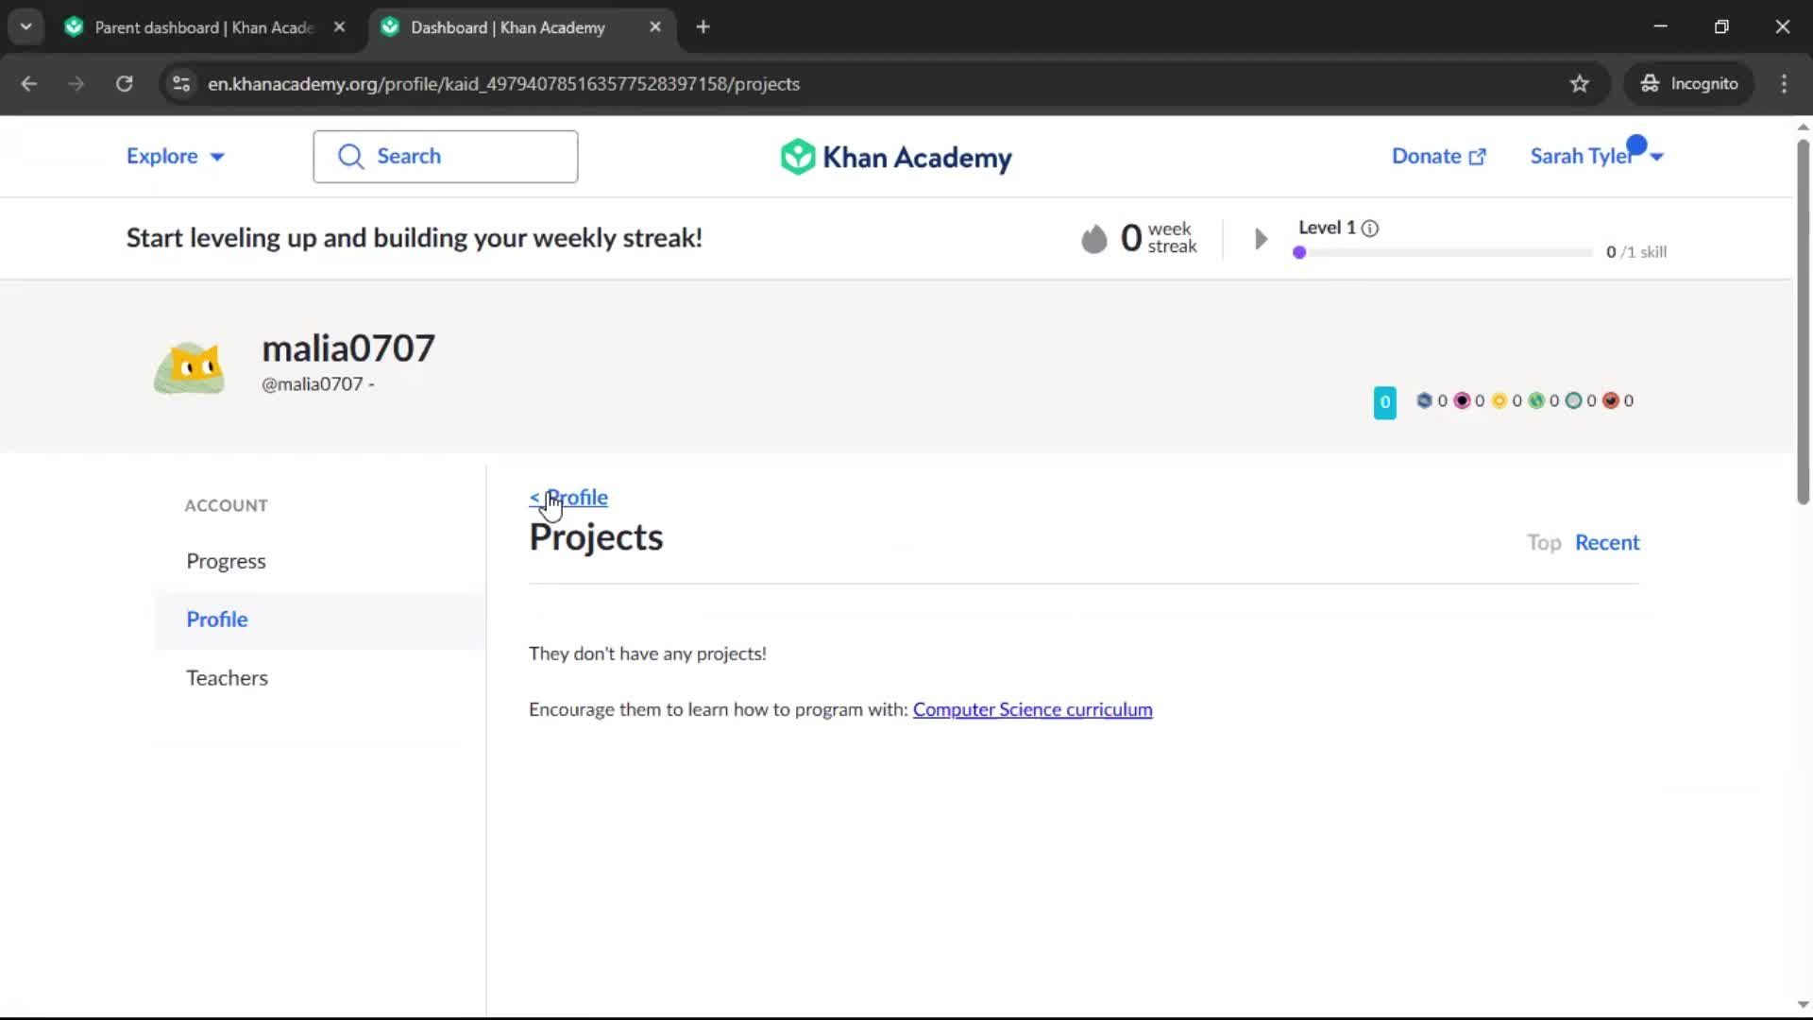1813x1020 pixels.
Task: Open Chrome menu three dots
Action: (1784, 84)
